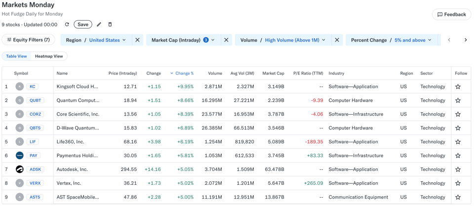Open the QUBT ticker link
The image size is (474, 207).
(x=35, y=100)
